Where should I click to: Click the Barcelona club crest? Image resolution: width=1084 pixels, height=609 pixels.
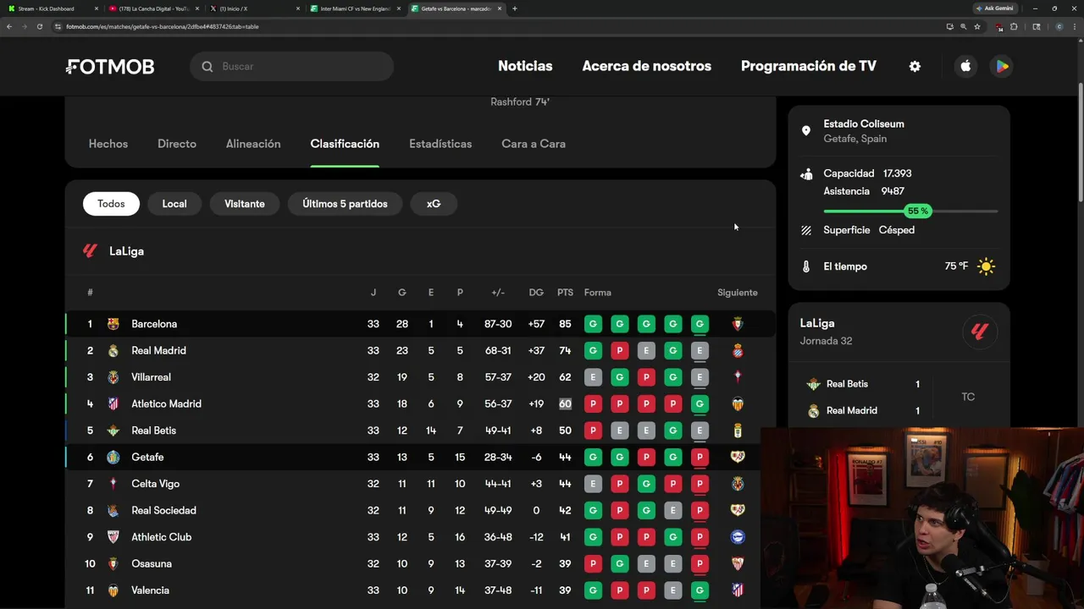pyautogui.click(x=113, y=324)
